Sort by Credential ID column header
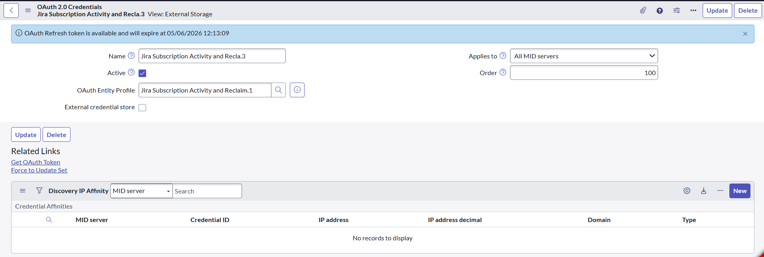 (x=210, y=220)
